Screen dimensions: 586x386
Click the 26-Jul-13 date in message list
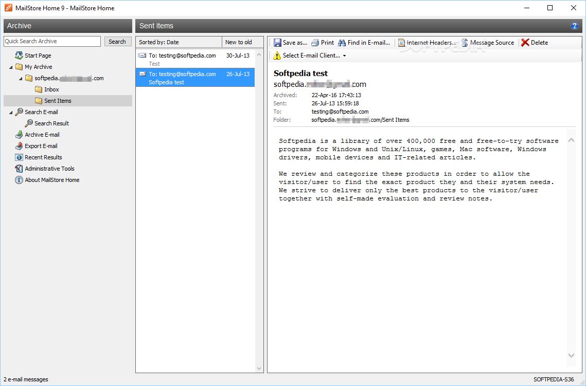coord(238,74)
